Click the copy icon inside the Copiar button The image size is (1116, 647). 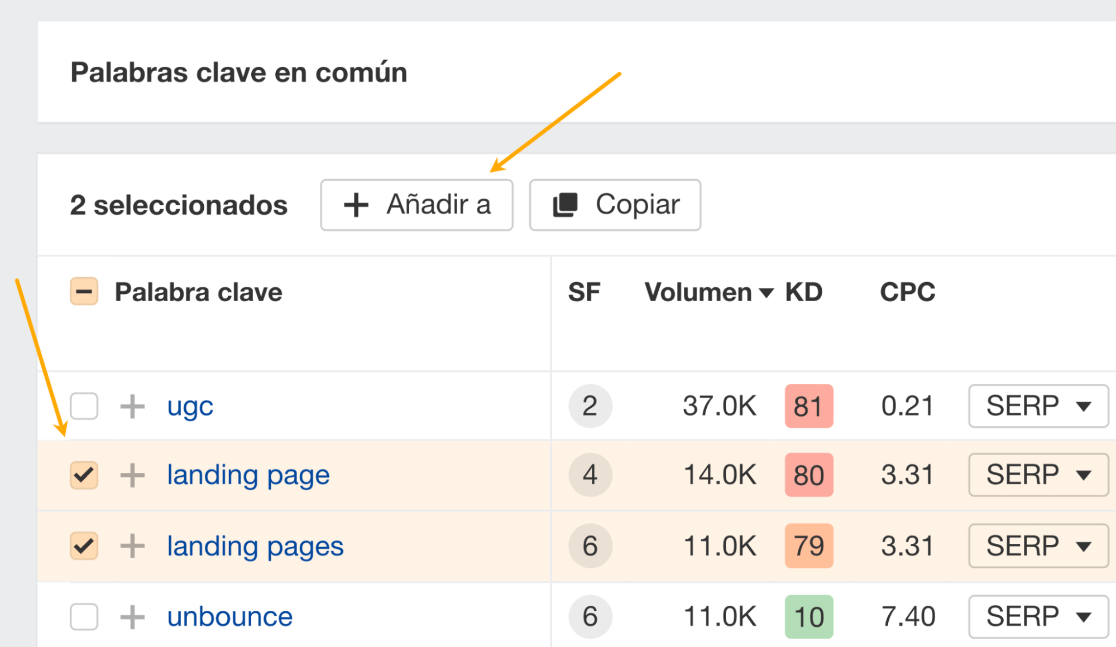click(566, 204)
